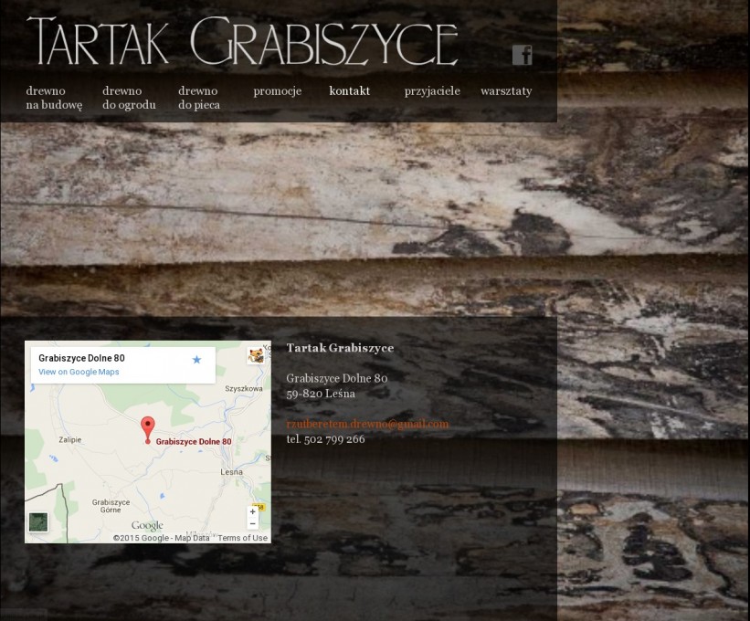750x621 pixels.
Task: Click the Tartak Grabiszyce site title
Action: [x=242, y=42]
